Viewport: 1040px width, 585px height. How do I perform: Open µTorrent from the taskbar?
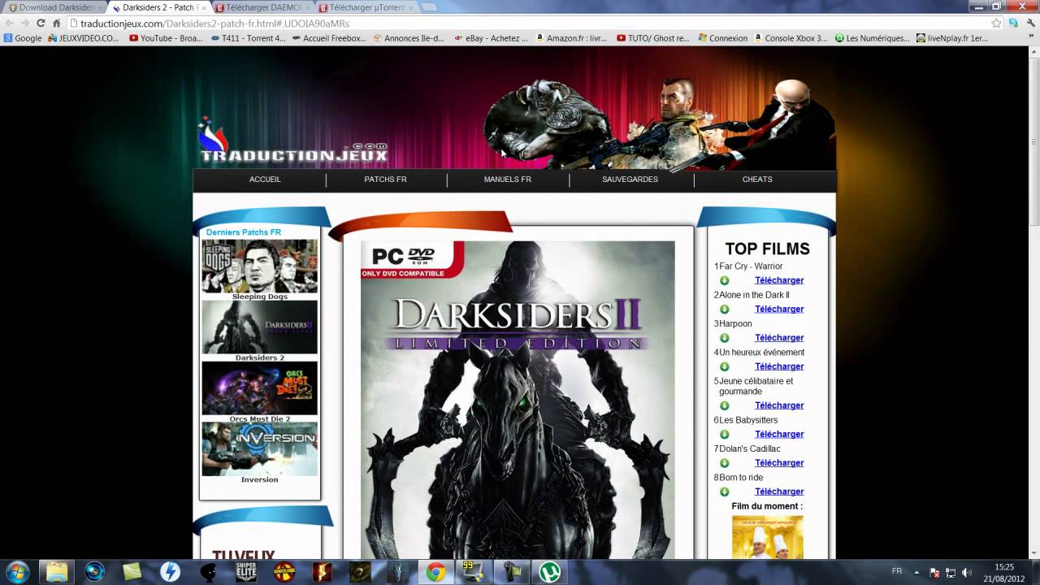click(550, 571)
